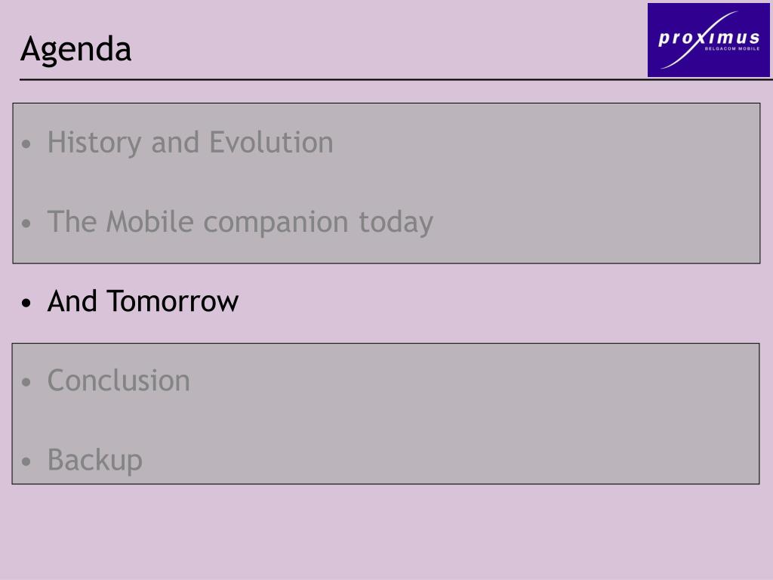Select the Backup agenda item
The image size is (773, 580).
[x=94, y=460]
